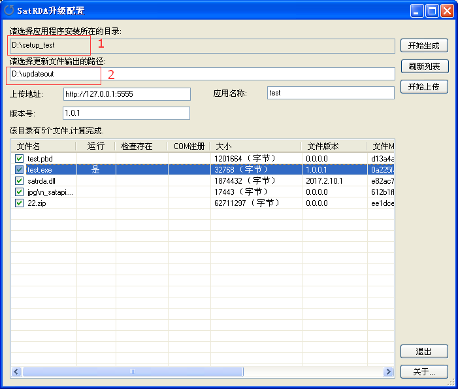This screenshot has width=458, height=389.
Task: Click the 开始生成 button
Action: 424,46
